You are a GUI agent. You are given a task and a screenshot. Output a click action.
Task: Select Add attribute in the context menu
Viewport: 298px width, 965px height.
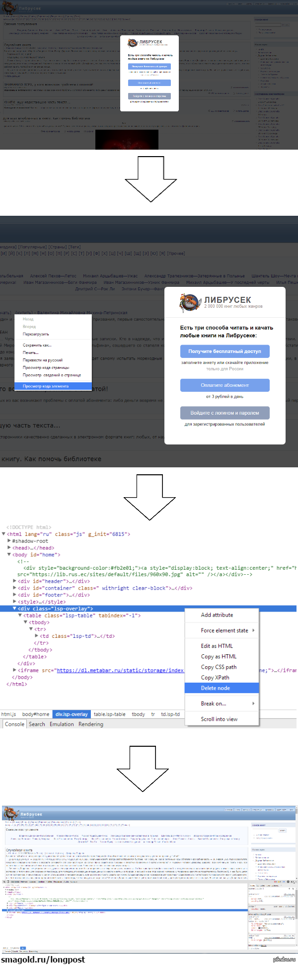(x=217, y=615)
